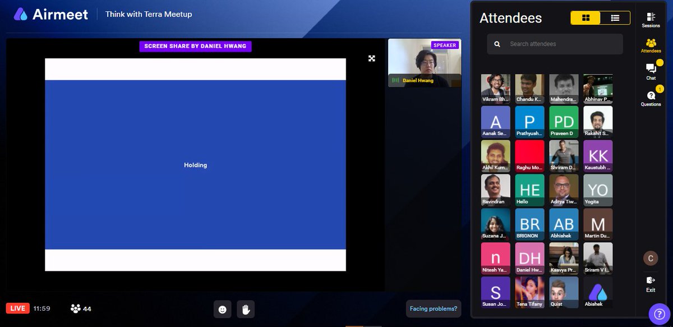
Task: Open attendee Shriram D... tile
Action: coord(564,155)
